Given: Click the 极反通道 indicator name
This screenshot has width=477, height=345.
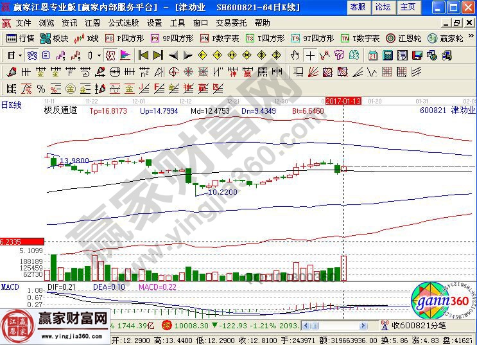Looking at the screenshot, I should (61, 111).
